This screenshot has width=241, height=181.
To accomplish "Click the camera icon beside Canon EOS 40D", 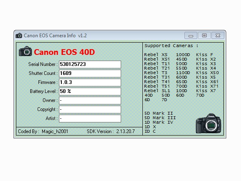I will pos(25,51).
